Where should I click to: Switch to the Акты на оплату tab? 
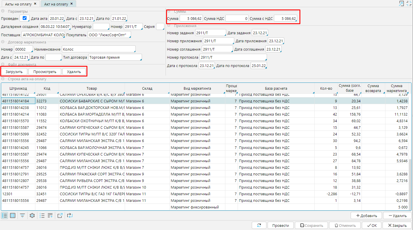18,4
